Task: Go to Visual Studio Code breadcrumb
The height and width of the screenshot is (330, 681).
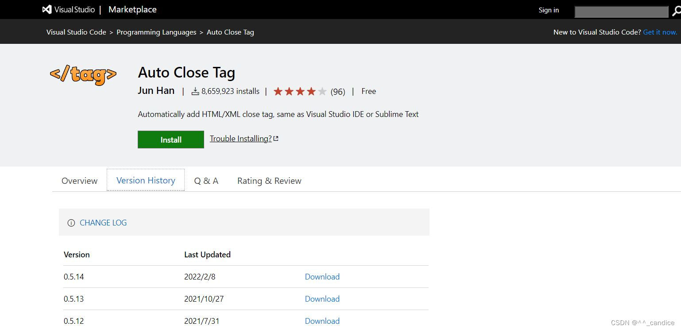Action: coord(76,32)
